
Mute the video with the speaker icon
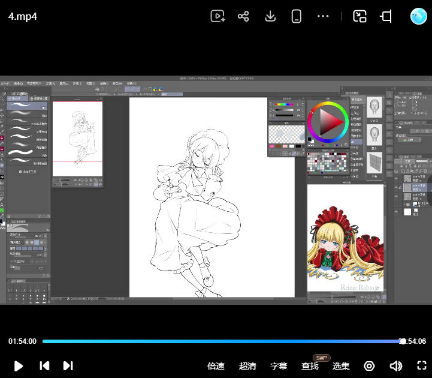(x=396, y=366)
